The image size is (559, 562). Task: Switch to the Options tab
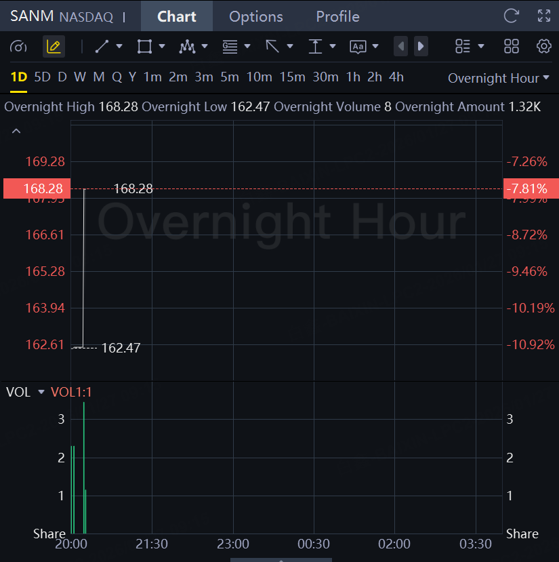256,16
